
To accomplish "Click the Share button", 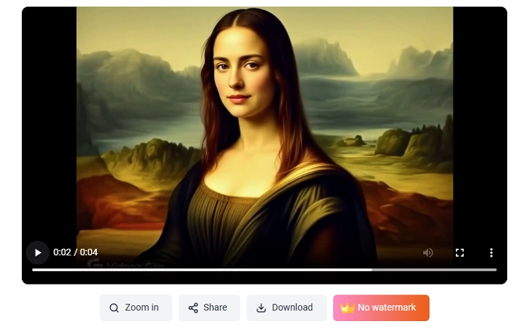I will [x=209, y=308].
